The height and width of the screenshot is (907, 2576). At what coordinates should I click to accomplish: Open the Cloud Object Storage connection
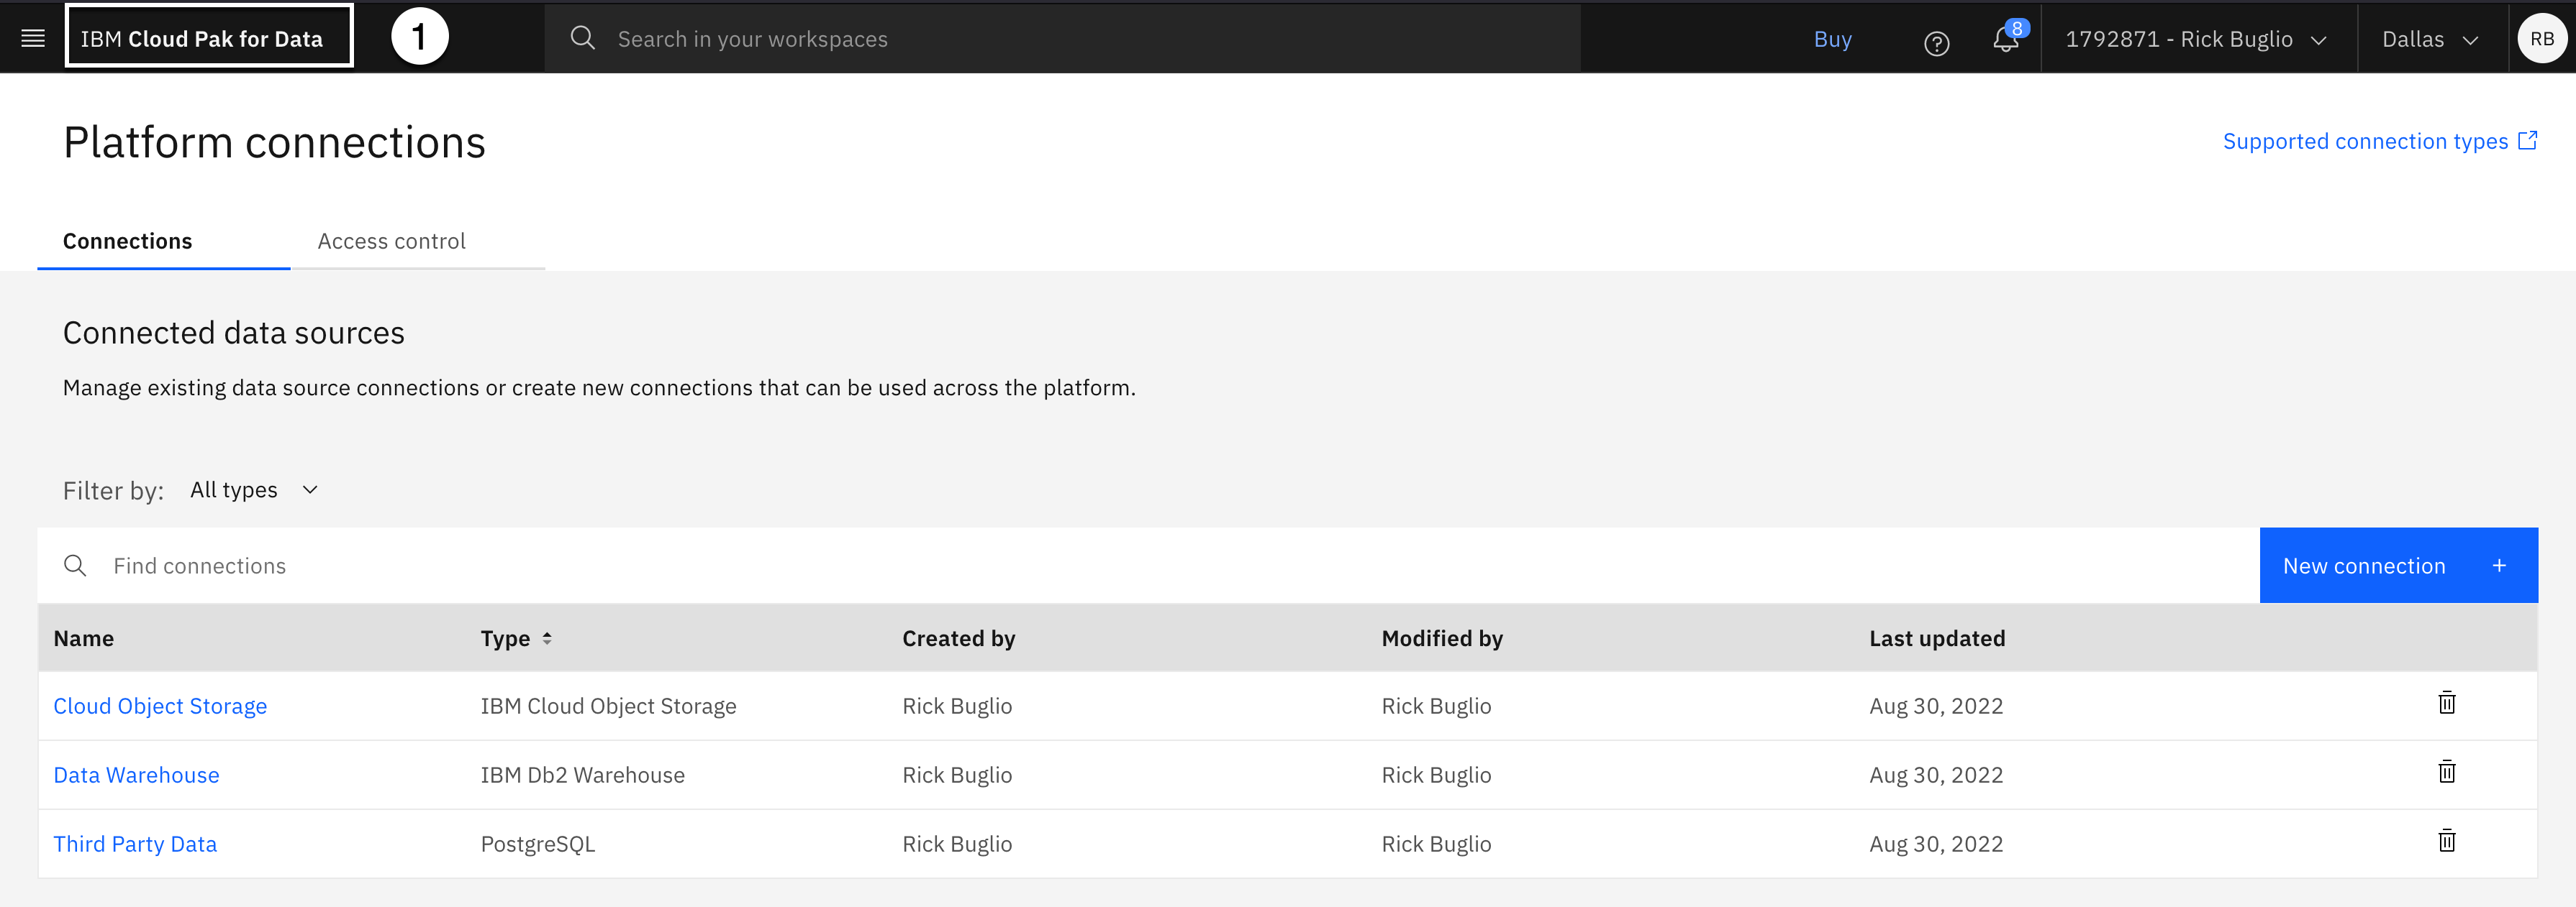(160, 706)
